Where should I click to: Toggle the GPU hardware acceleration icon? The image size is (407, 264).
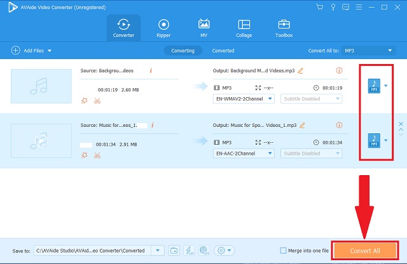coord(204,251)
